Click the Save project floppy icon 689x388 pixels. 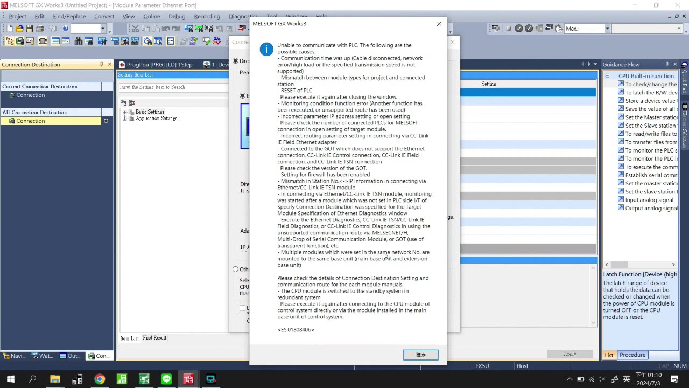[x=30, y=29]
